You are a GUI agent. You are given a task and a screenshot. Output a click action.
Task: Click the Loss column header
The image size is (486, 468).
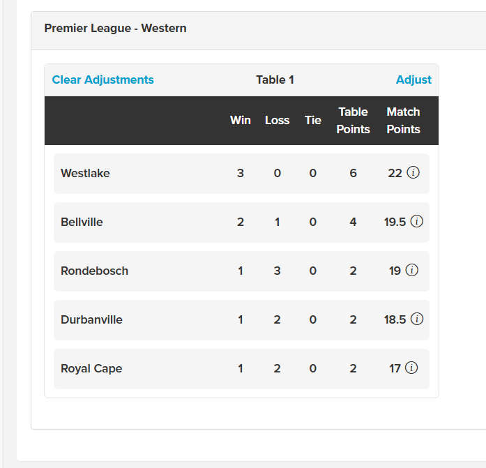coord(277,120)
